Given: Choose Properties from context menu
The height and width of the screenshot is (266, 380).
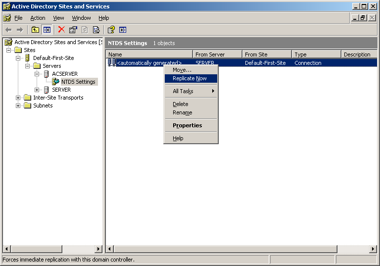Looking at the screenshot, I should [x=191, y=125].
